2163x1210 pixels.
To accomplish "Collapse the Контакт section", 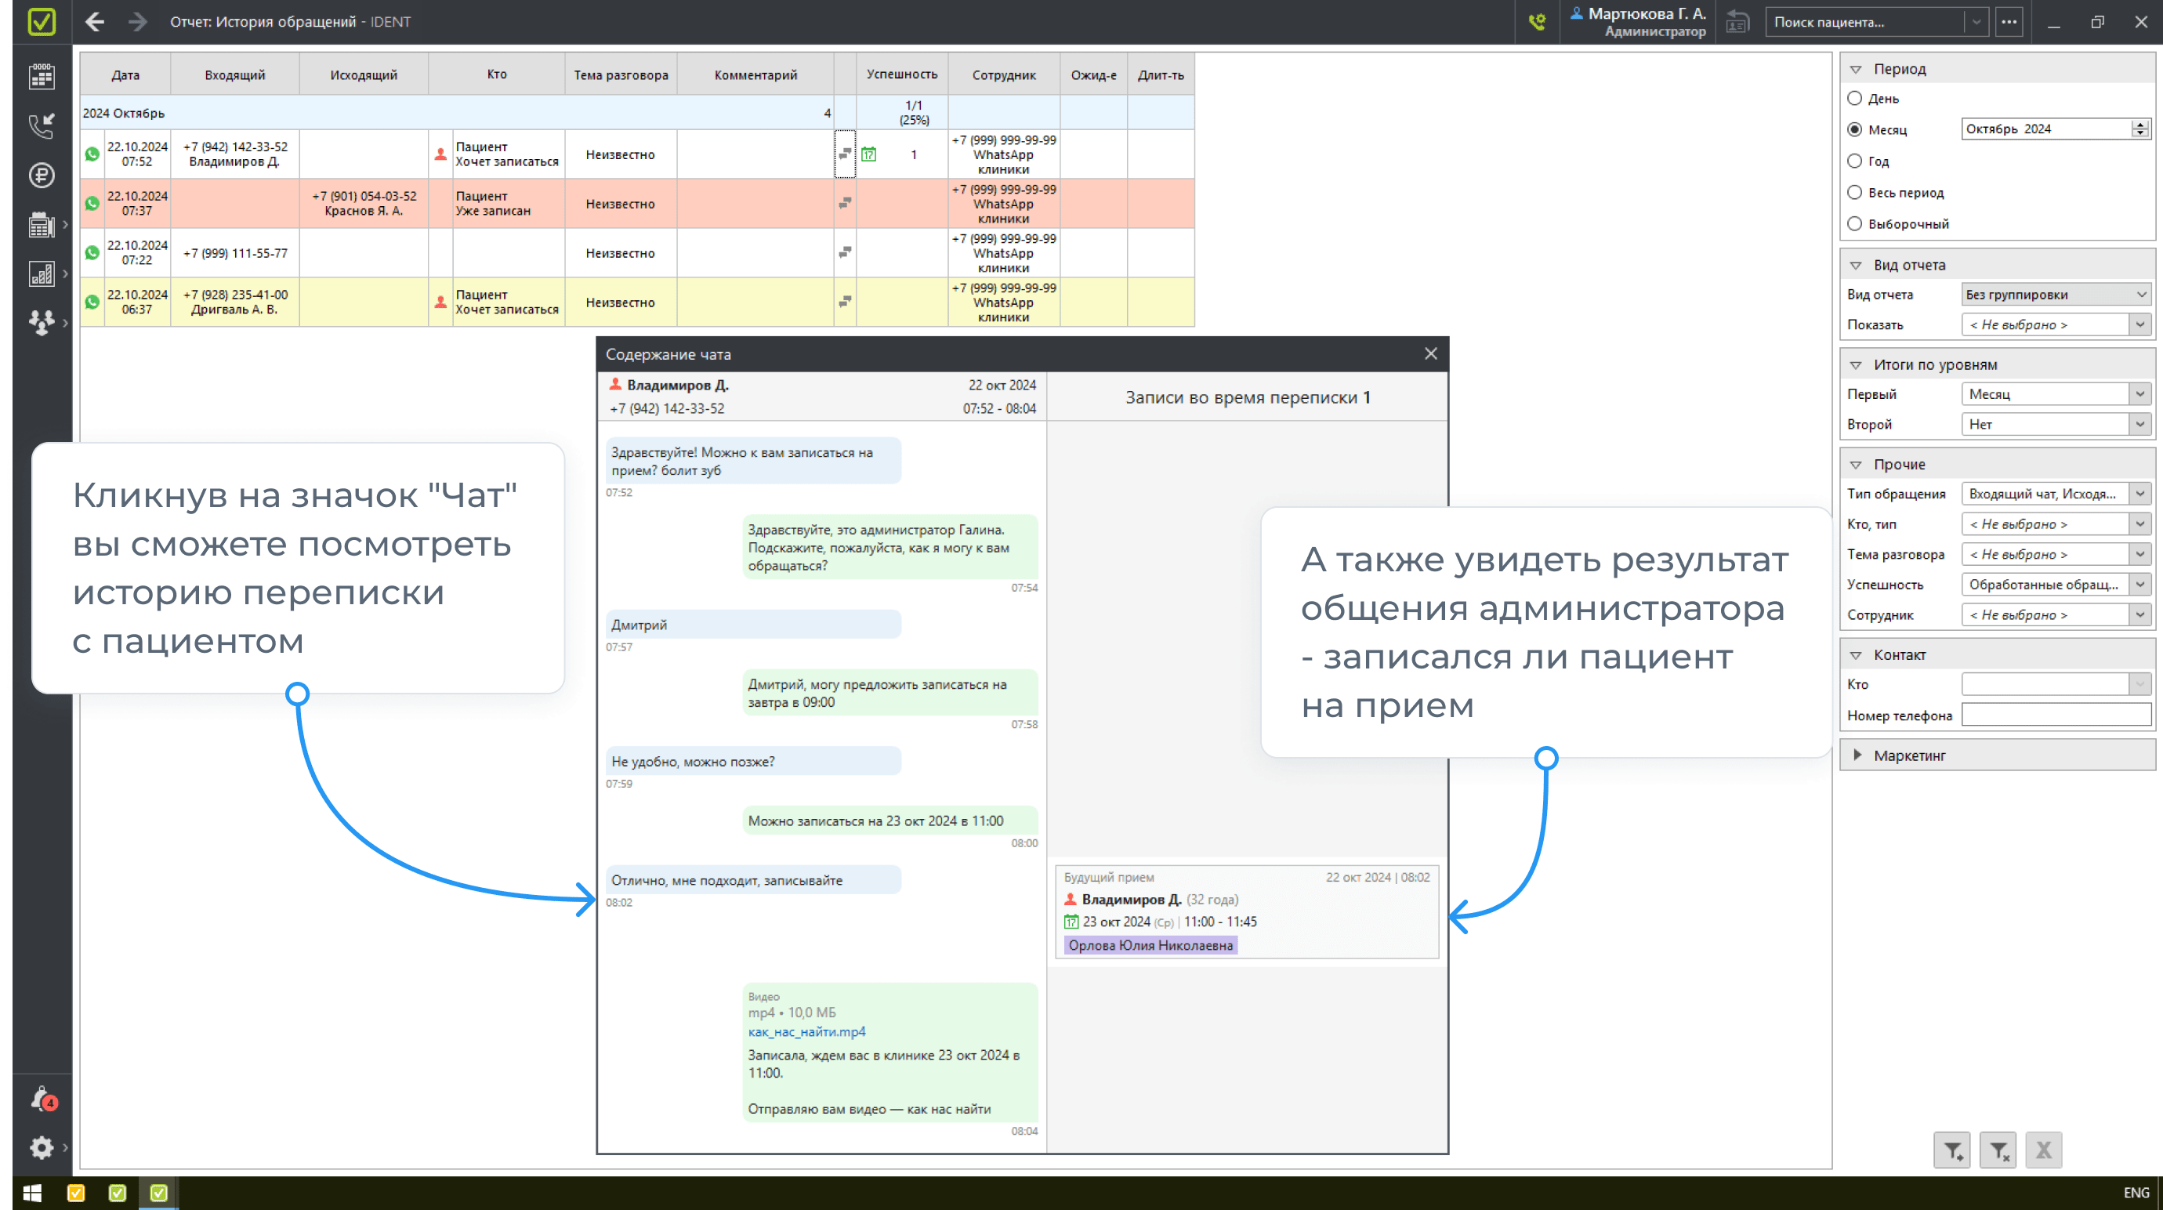I will tap(1857, 654).
